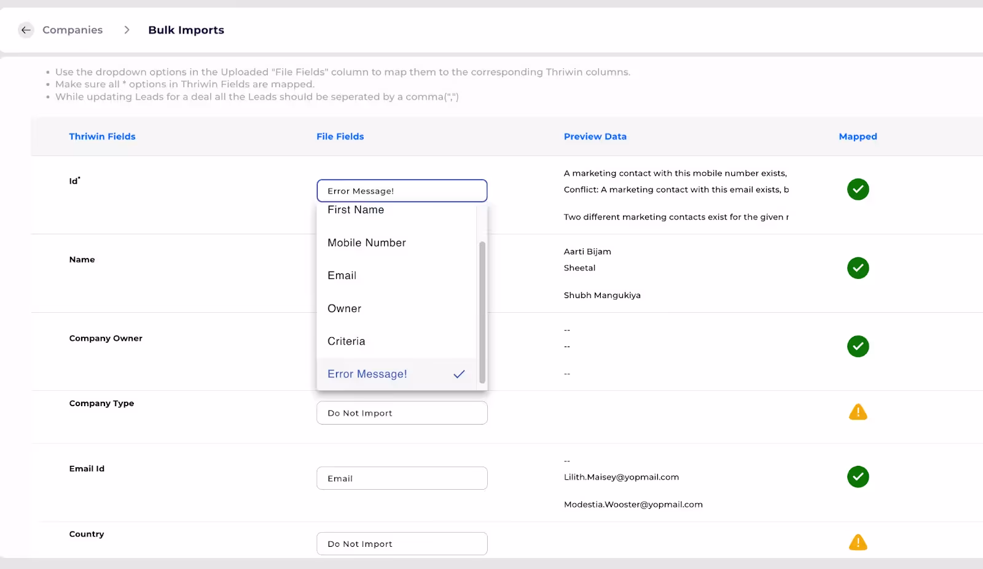
Task: Select Email option in the dropdown list
Action: click(396, 275)
